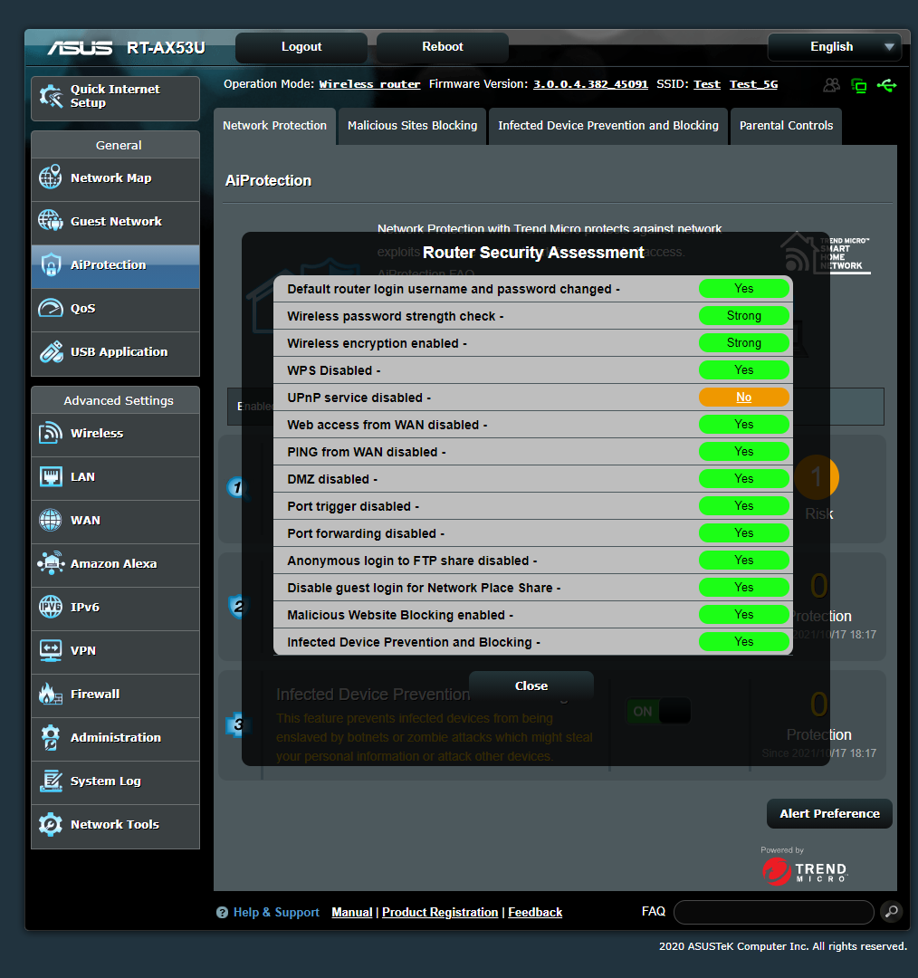This screenshot has width=918, height=978.
Task: Open the Firewall settings icon
Action: pos(53,695)
